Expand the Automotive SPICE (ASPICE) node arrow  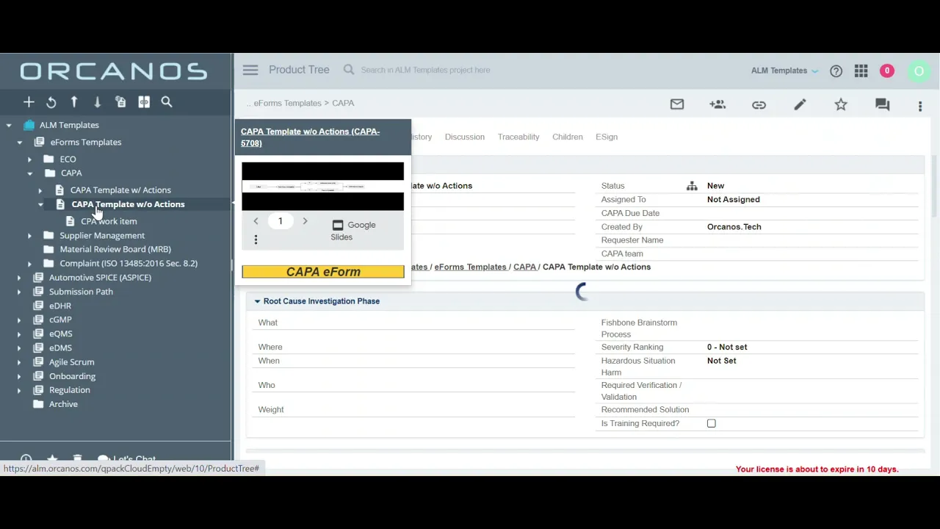[x=19, y=278]
